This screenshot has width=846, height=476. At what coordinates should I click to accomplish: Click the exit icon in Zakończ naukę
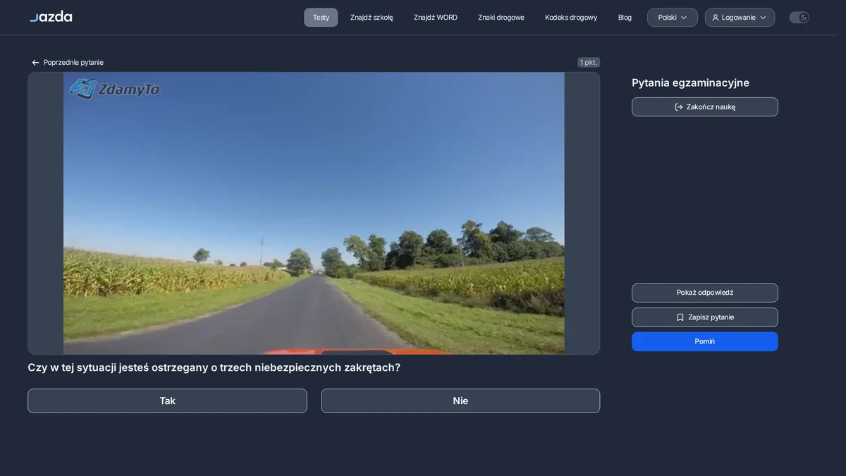(679, 107)
